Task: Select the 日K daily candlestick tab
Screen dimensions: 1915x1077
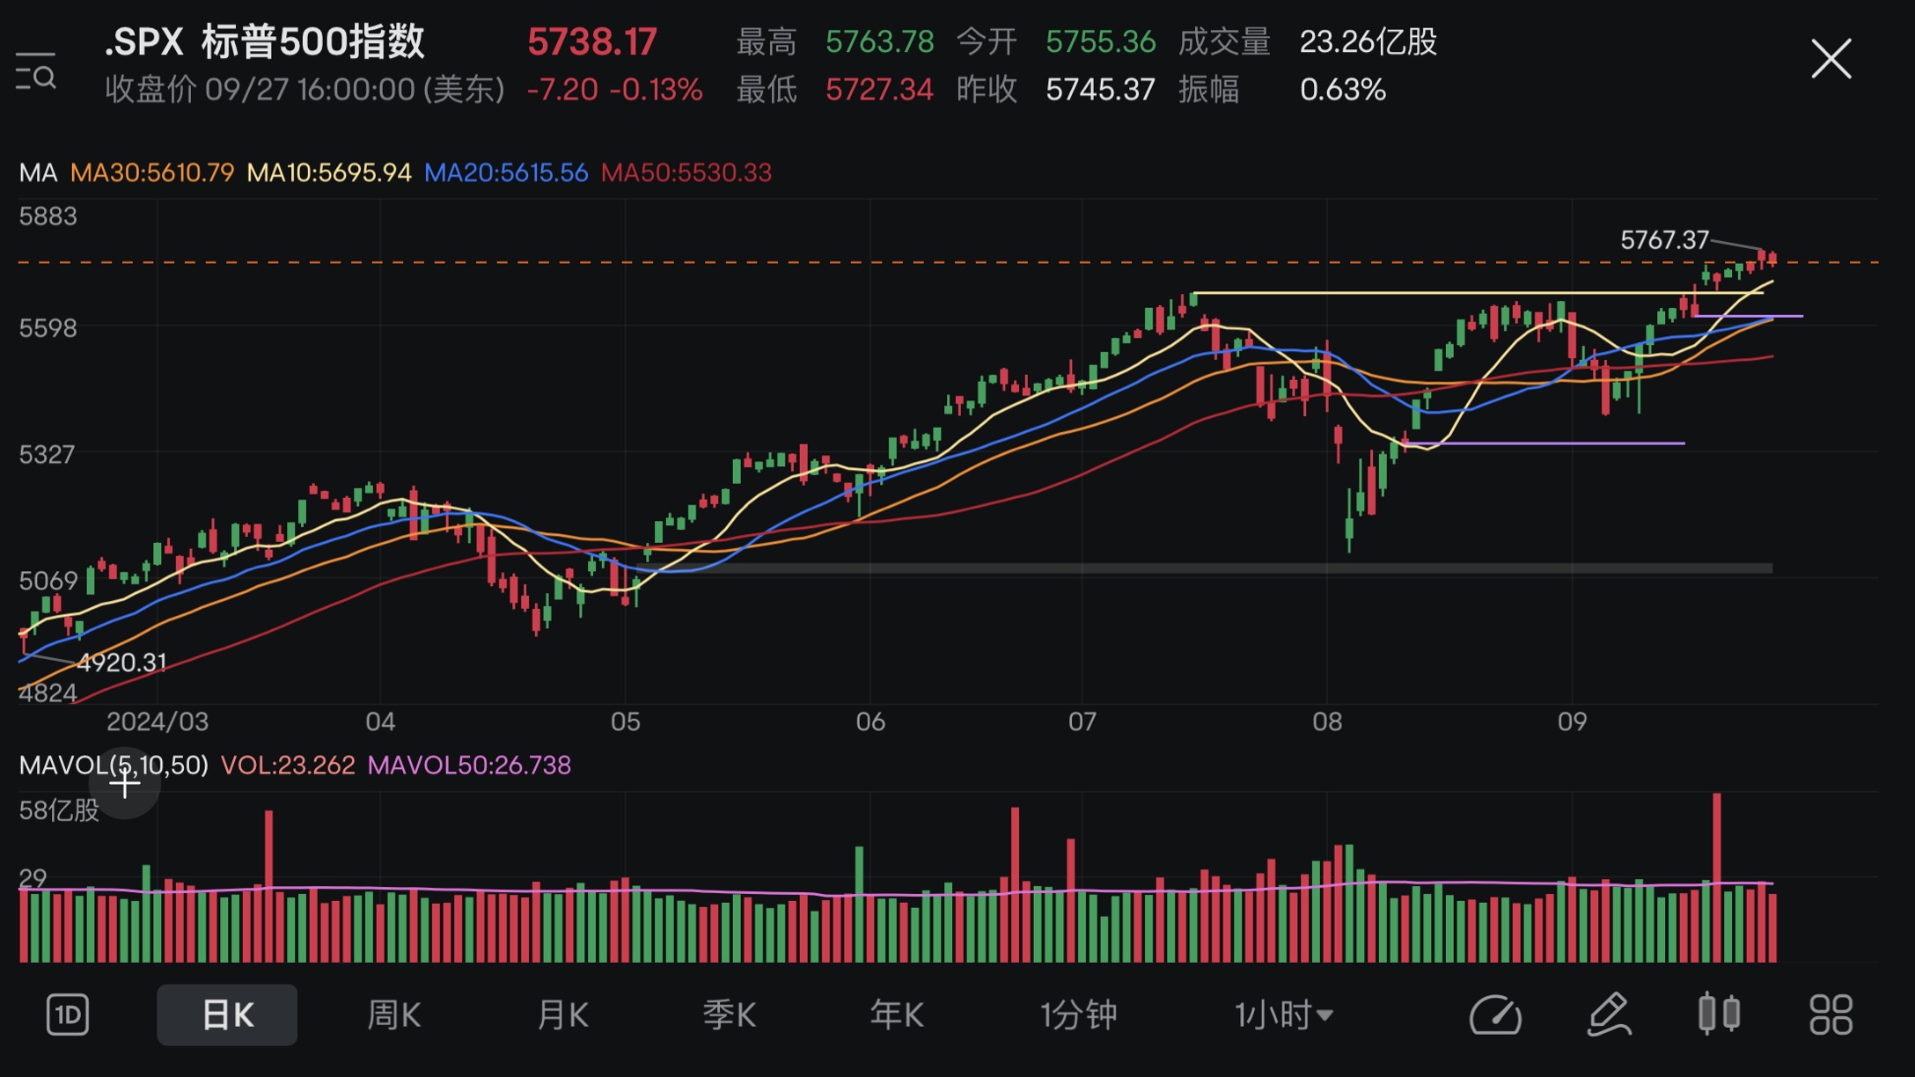Action: pyautogui.click(x=227, y=1015)
